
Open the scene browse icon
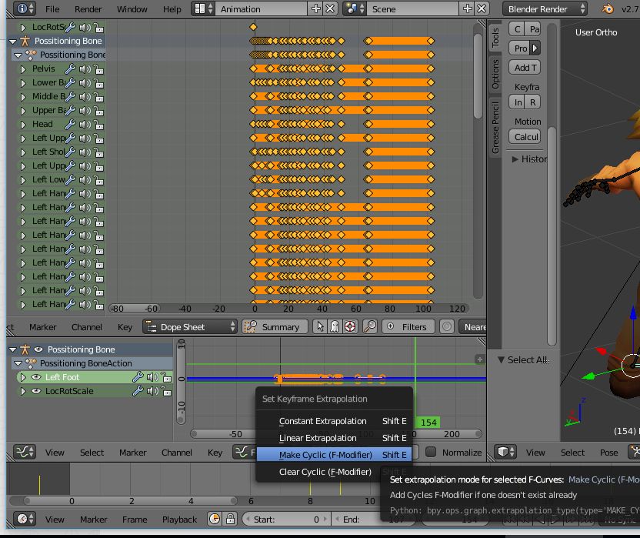point(355,8)
